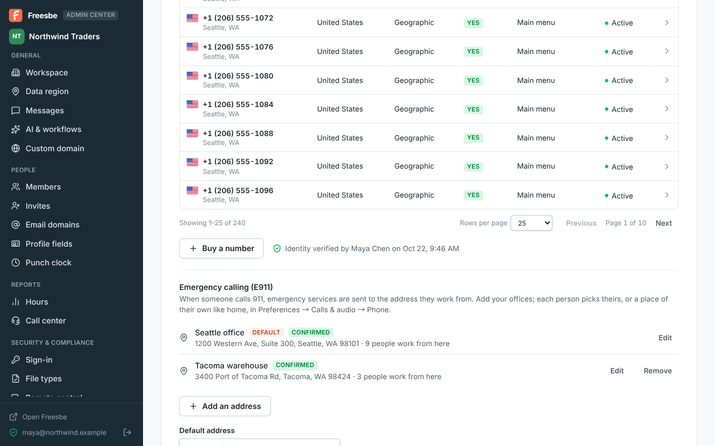Select Sign-in under Security & Compliance

71,360
